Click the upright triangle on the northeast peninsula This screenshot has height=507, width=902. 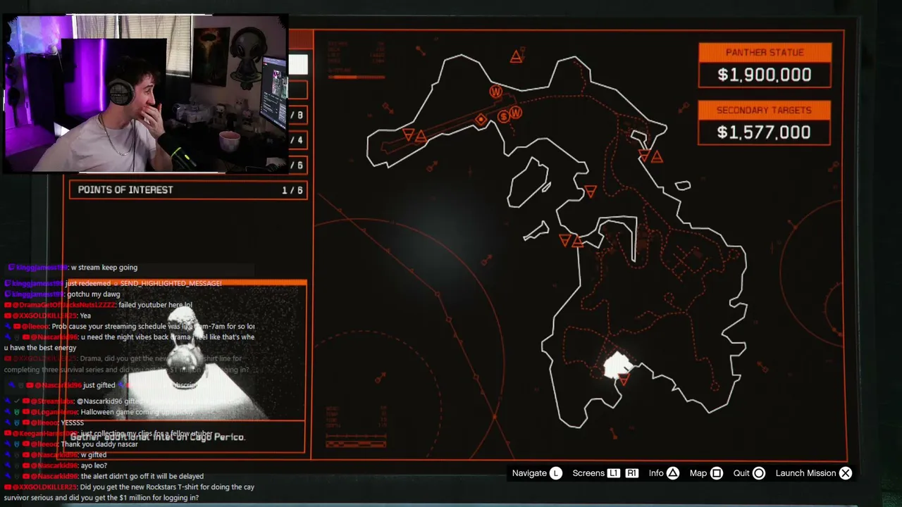[657, 157]
